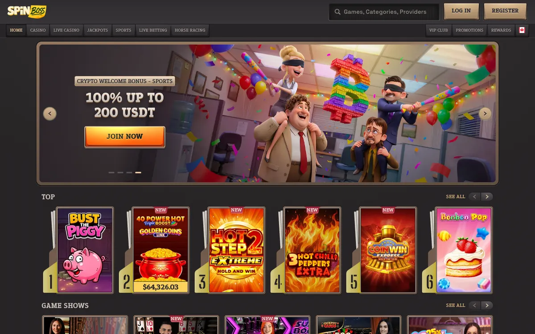The width and height of the screenshot is (535, 334).
Task: Open Bust the Piggy game
Action: (85, 250)
